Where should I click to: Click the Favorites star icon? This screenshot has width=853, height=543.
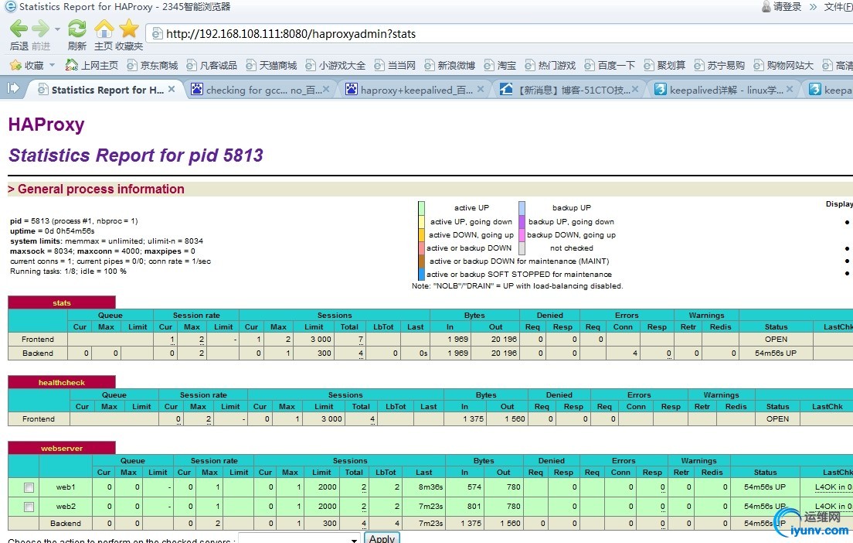pos(130,29)
